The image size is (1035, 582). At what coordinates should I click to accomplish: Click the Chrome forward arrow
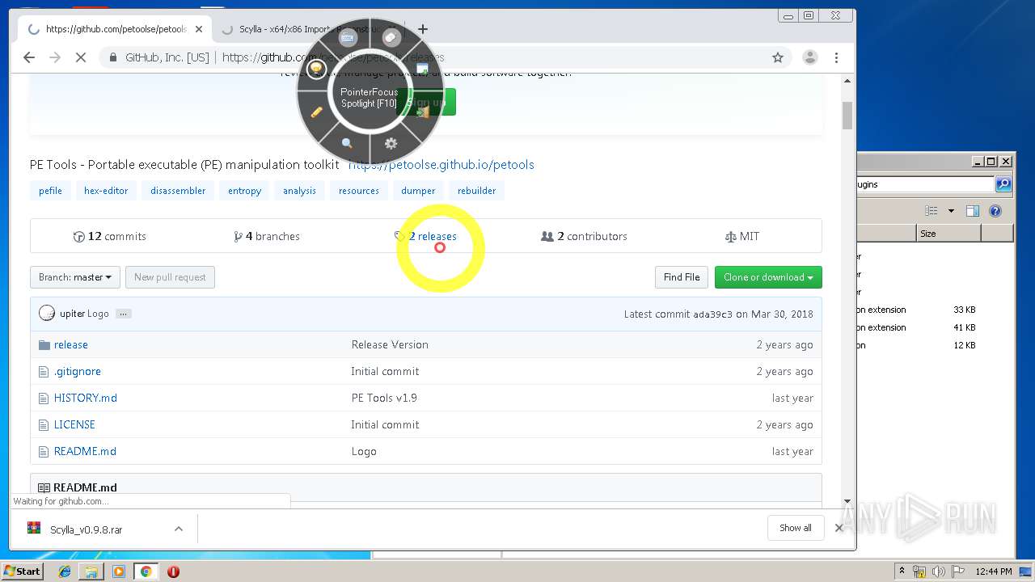click(x=55, y=57)
